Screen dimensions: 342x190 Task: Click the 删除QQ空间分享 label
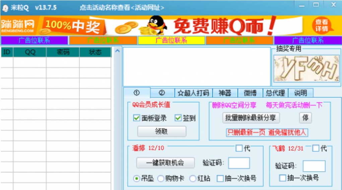click(234, 105)
